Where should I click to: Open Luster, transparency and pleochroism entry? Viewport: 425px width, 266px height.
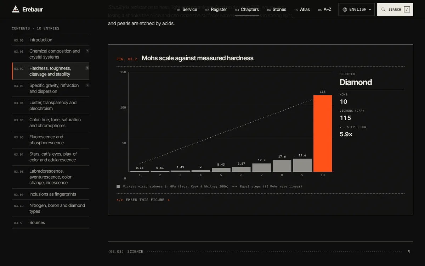coord(50,106)
